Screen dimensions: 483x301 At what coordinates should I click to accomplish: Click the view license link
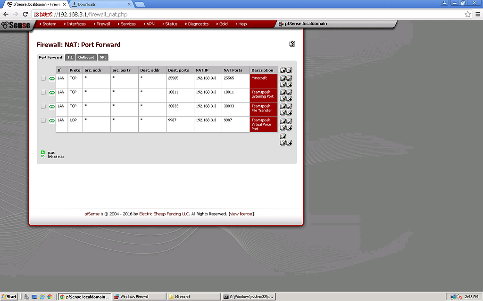coord(241,214)
